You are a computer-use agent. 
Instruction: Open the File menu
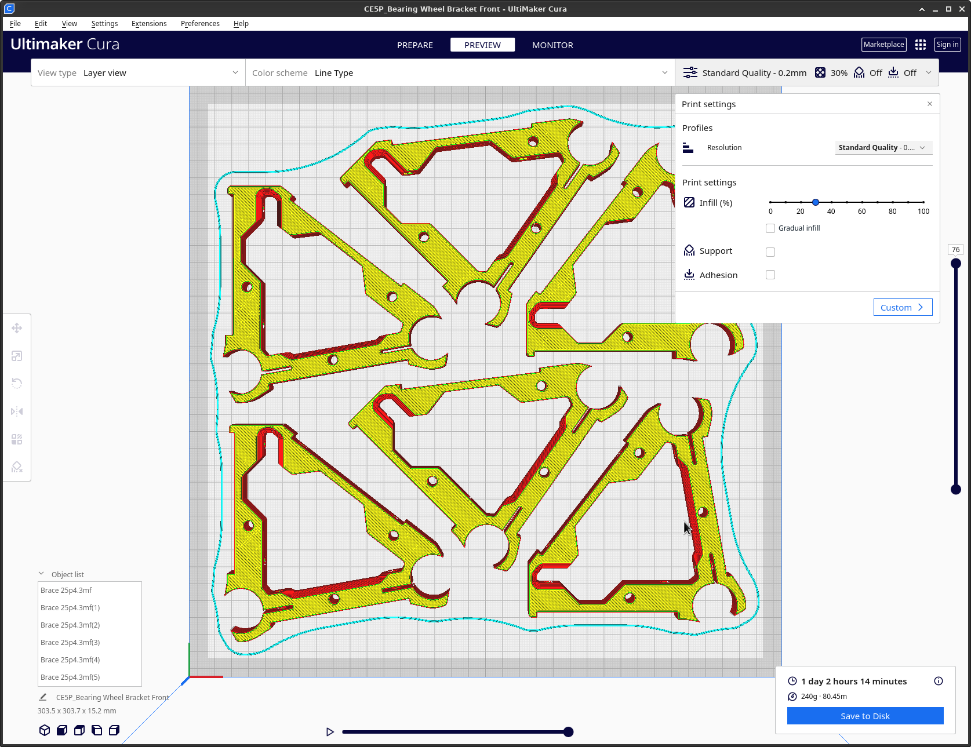(15, 24)
